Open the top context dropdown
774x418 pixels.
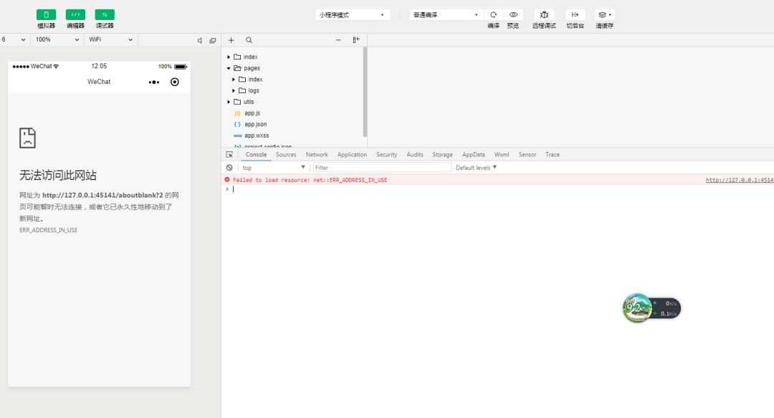(274, 168)
